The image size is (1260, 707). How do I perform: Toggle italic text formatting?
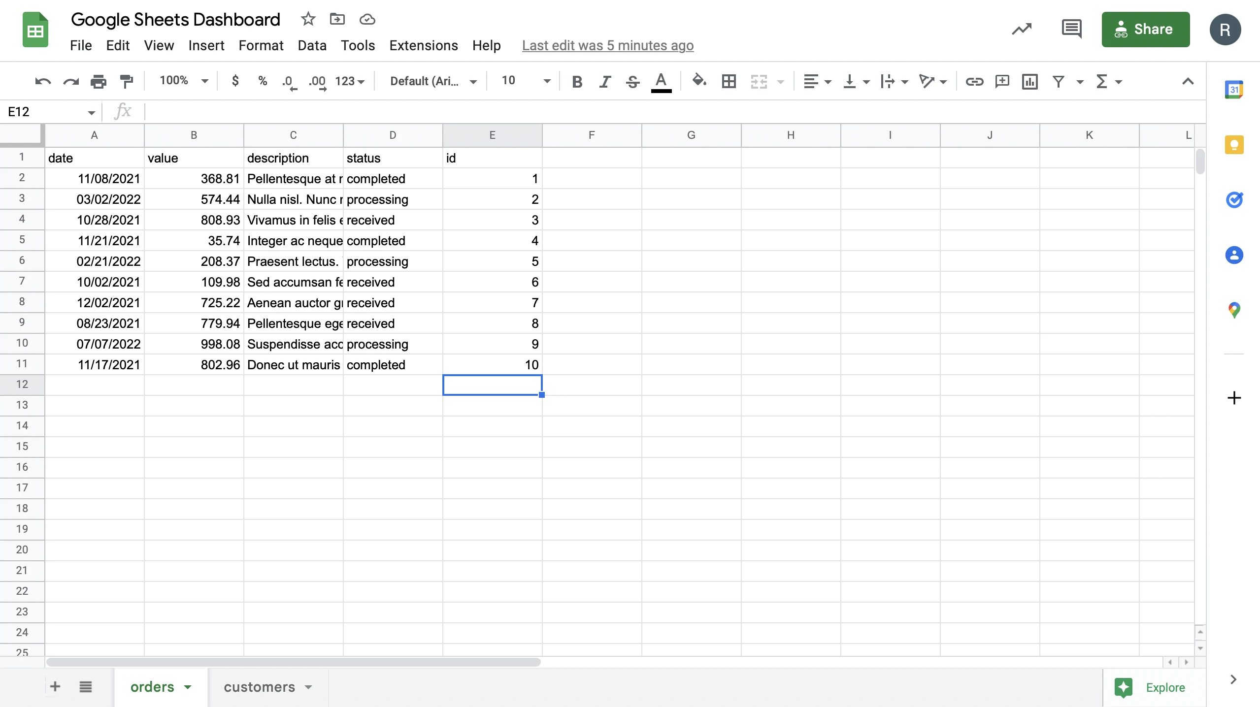(x=604, y=81)
